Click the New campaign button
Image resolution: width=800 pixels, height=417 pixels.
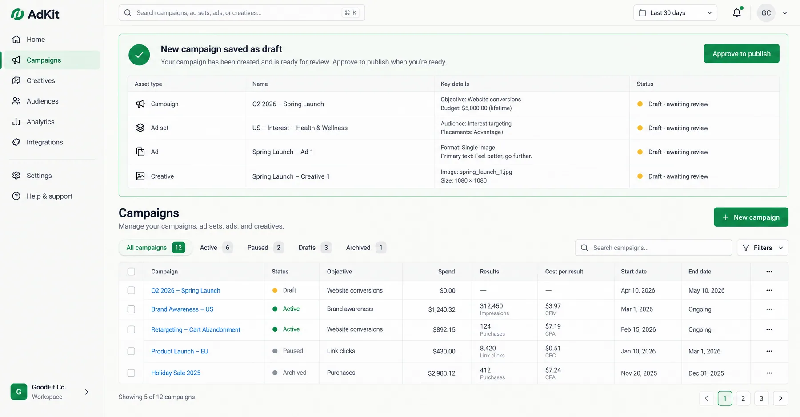[751, 217]
